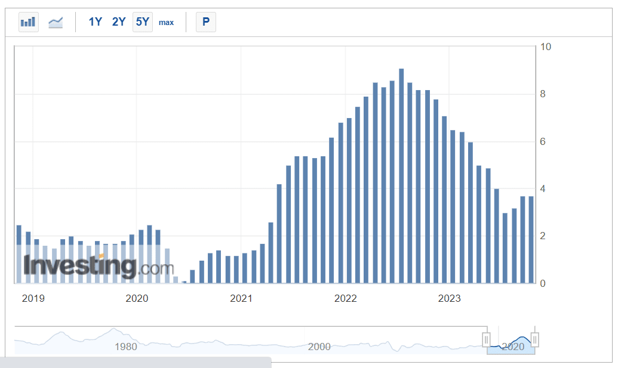Viewport: 618px width, 368px height.
Task: Click the last bar on the right
Action: click(531, 240)
